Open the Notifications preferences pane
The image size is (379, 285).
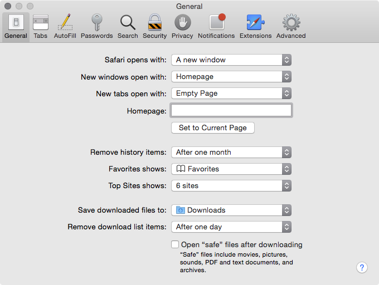(216, 27)
